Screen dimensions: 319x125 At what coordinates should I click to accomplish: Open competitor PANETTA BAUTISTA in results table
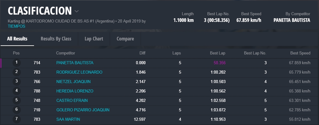coord(75,63)
